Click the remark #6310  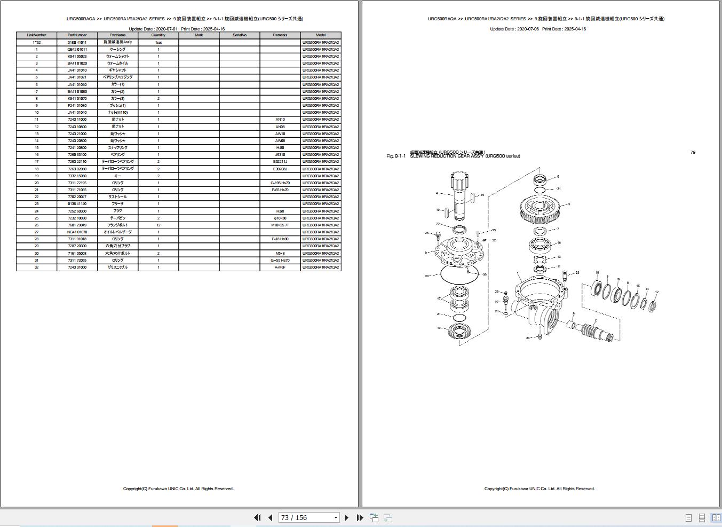point(280,155)
